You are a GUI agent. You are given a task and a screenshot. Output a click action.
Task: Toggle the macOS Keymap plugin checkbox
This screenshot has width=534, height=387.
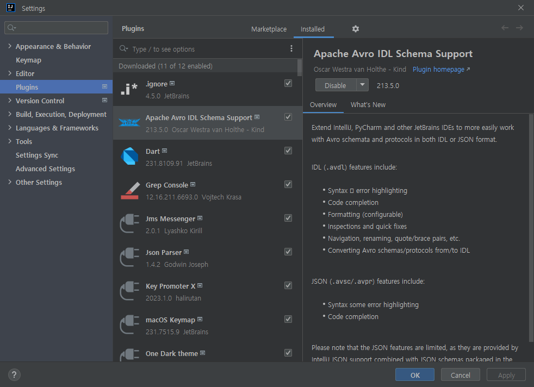coord(288,319)
